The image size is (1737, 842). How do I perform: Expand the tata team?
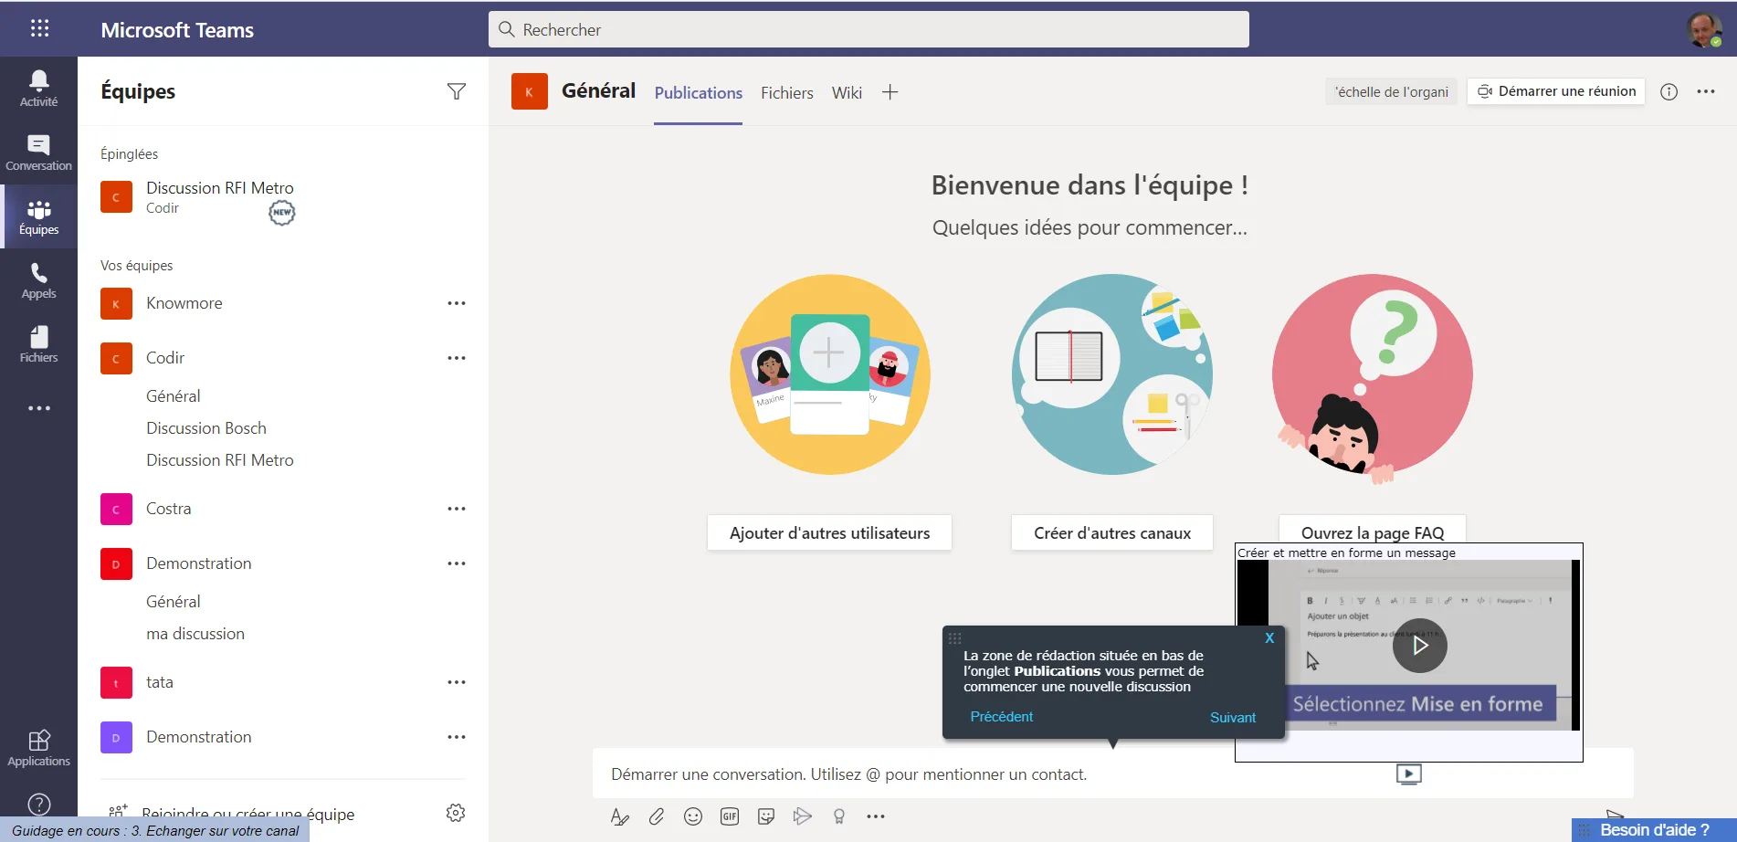coord(160,682)
